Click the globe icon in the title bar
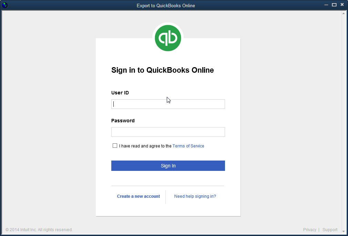 click(x=5, y=5)
